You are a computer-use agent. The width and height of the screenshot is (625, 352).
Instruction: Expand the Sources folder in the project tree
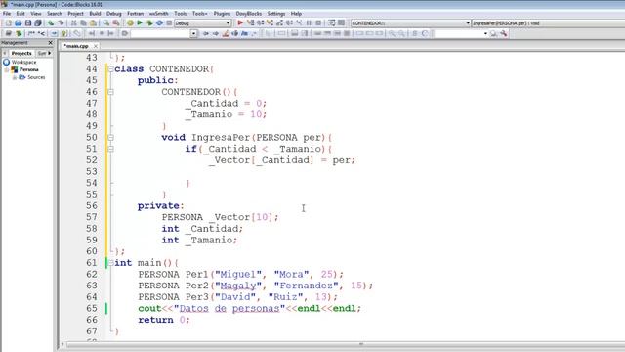pyautogui.click(x=15, y=77)
